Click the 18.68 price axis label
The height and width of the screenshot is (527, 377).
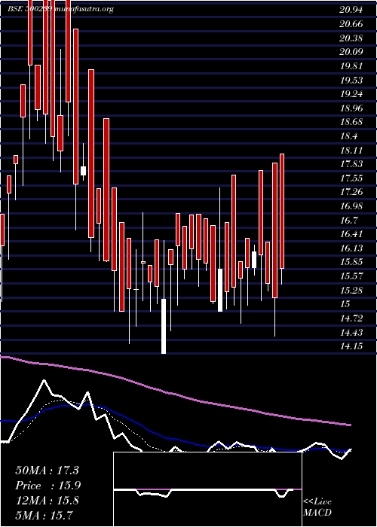click(x=351, y=122)
